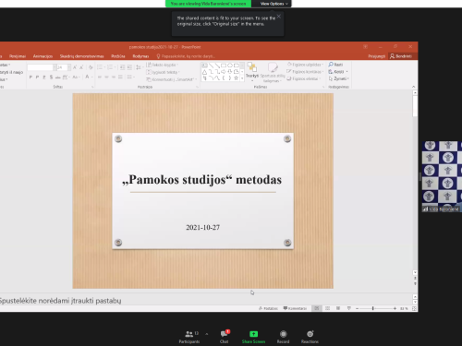
Task: Collapse the PowerPoint ribbon with chevron
Action: (413, 87)
